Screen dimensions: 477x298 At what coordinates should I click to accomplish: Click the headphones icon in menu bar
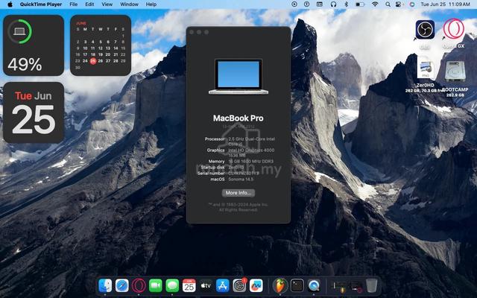click(333, 4)
